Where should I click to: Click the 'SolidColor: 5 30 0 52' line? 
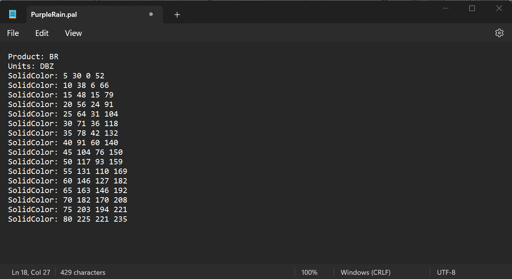pos(56,76)
